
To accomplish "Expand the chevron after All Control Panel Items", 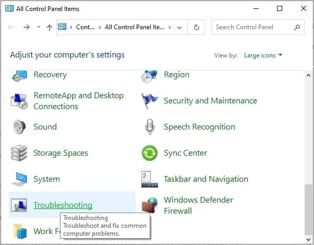I will coord(170,27).
